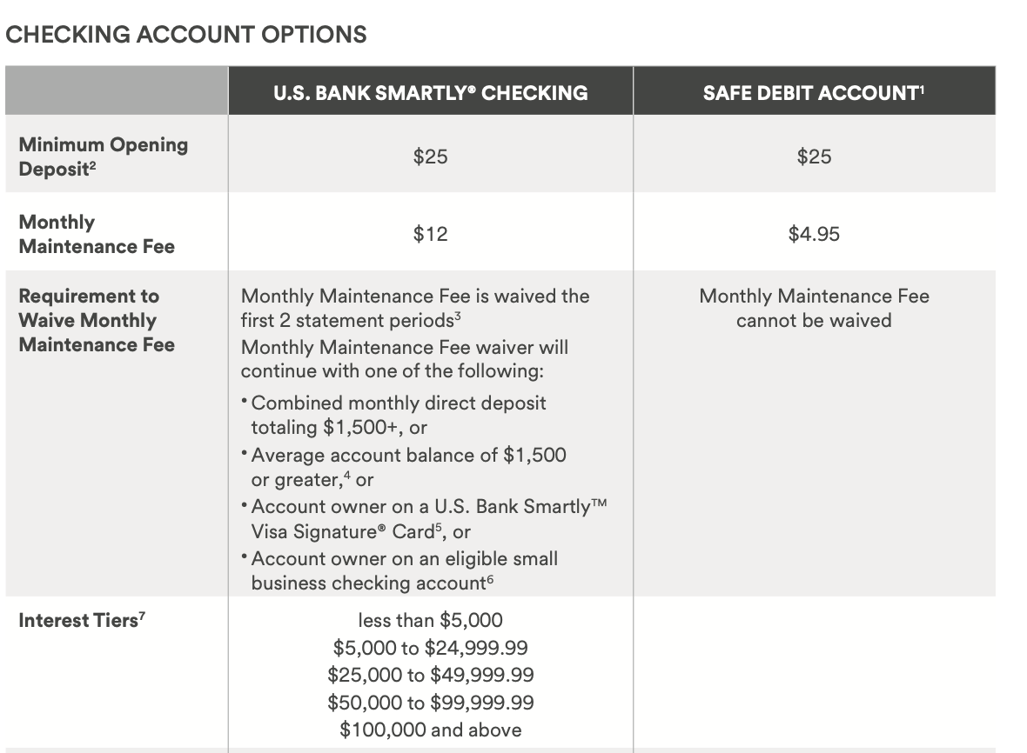Screen dimensions: 1027x753
Task: Click the $12 monthly maintenance fee value
Action: pyautogui.click(x=430, y=234)
